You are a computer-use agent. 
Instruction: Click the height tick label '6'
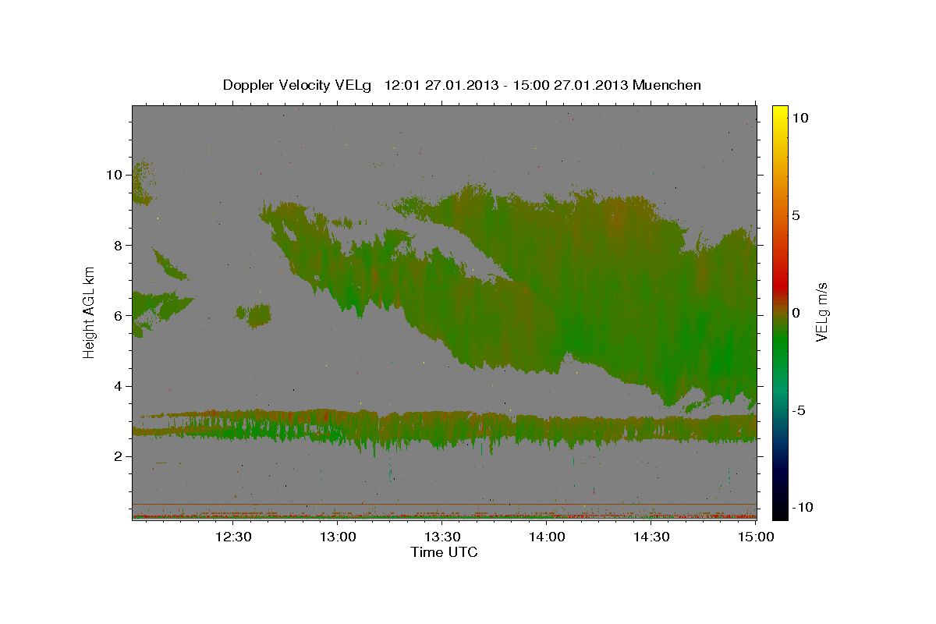tap(119, 316)
